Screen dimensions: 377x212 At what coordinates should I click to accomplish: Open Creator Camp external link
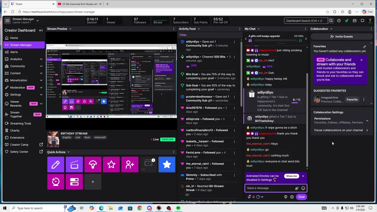pos(24,145)
